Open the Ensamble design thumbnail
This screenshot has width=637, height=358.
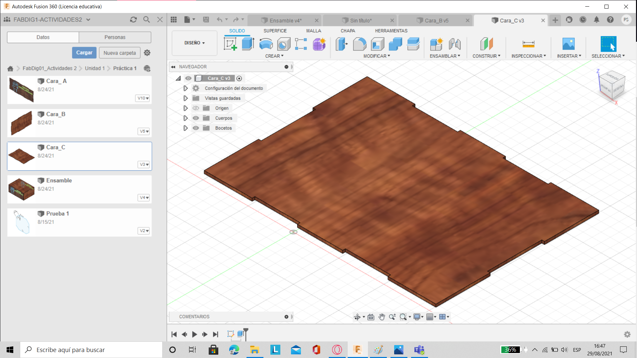click(x=22, y=189)
